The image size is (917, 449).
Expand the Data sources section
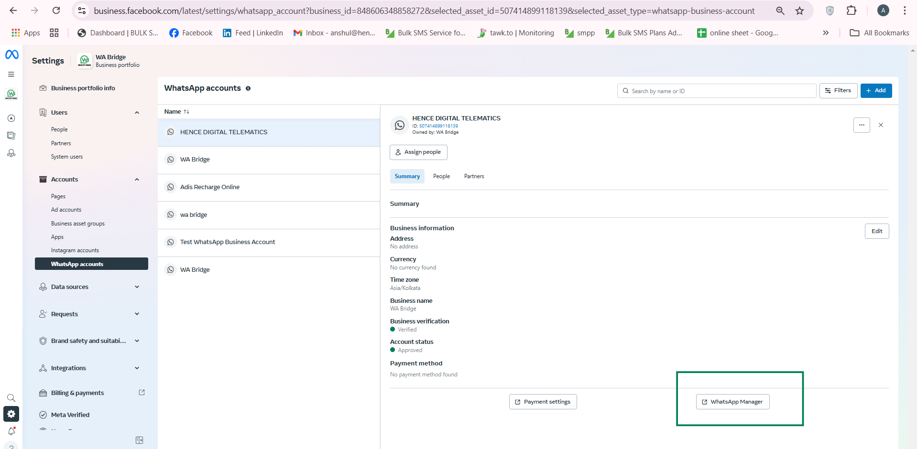pyautogui.click(x=137, y=287)
